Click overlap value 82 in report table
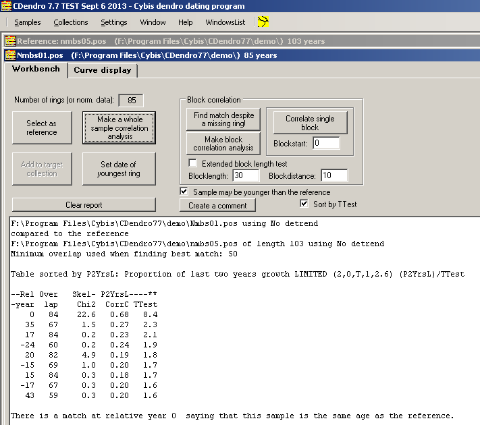480x425 pixels. coord(53,355)
